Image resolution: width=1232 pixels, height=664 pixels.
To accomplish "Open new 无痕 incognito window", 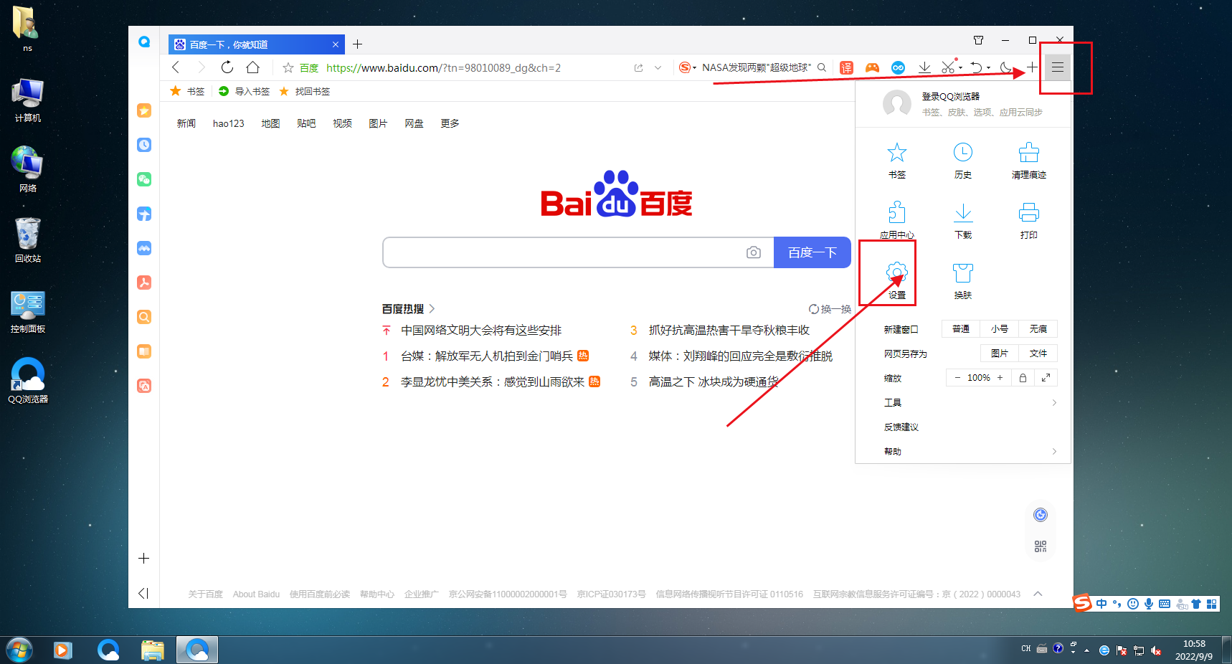I will (1038, 329).
